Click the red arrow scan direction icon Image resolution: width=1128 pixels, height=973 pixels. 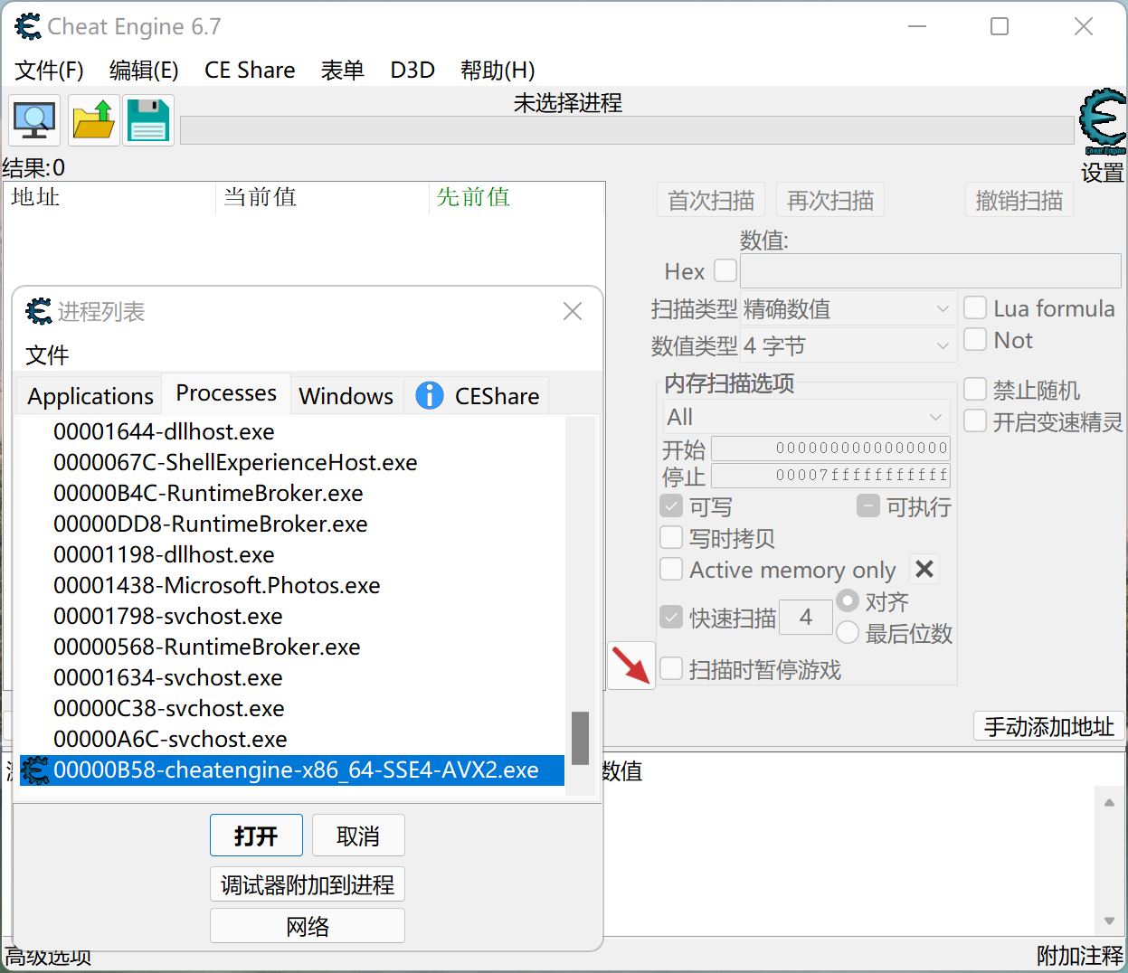(x=631, y=665)
